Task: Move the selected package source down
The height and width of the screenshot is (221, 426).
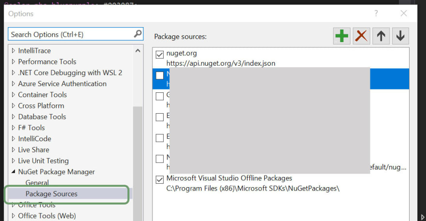Action: [400, 36]
